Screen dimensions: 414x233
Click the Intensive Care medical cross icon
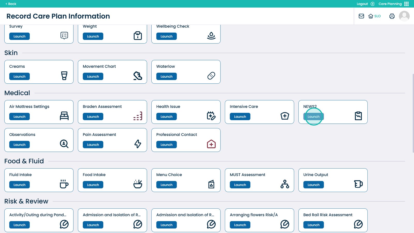click(285, 116)
